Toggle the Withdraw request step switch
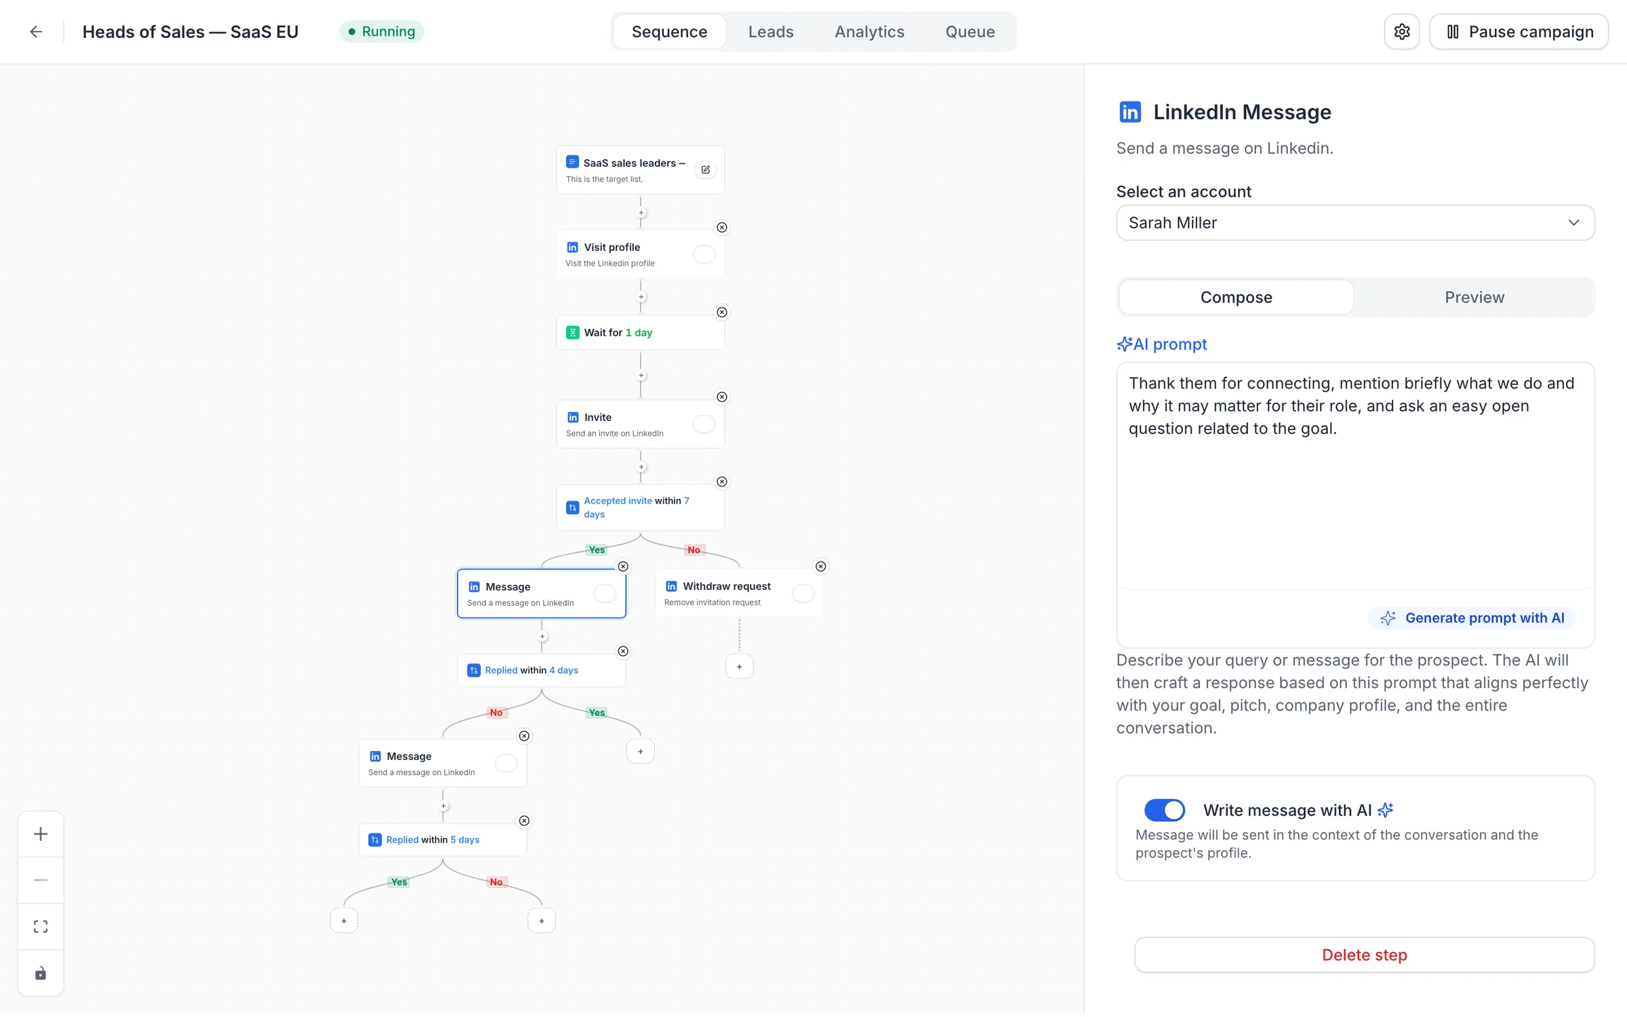 [803, 594]
